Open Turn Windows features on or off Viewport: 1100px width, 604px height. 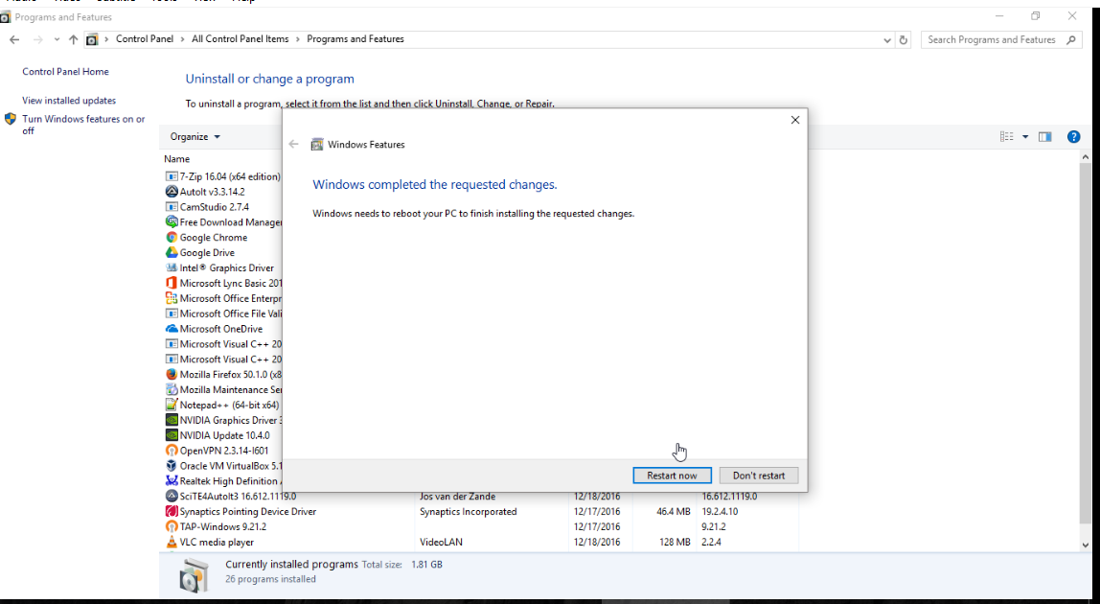tap(83, 125)
